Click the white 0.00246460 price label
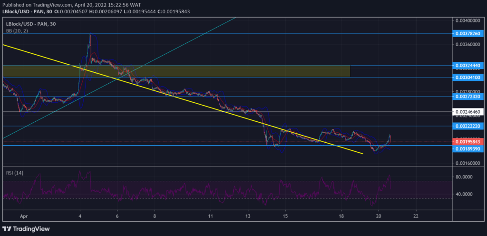The height and width of the screenshot is (236, 487). coord(468,111)
